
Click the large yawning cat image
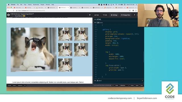coord(34,50)
